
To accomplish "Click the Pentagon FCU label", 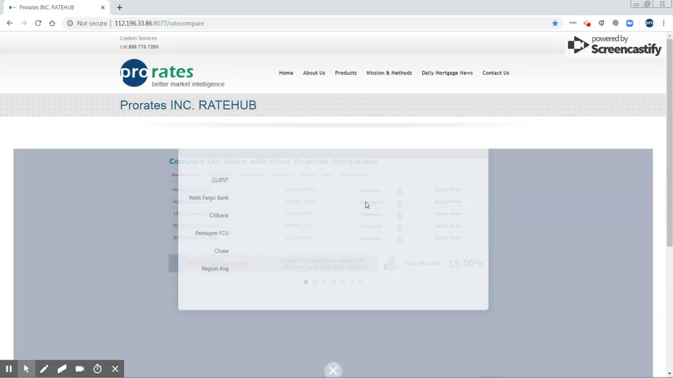I will (212, 233).
